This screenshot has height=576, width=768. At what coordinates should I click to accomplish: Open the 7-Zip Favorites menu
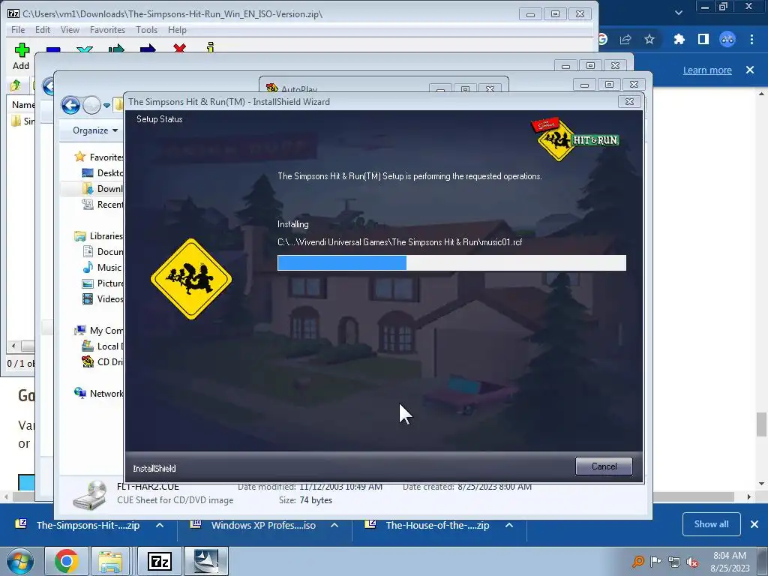(107, 30)
